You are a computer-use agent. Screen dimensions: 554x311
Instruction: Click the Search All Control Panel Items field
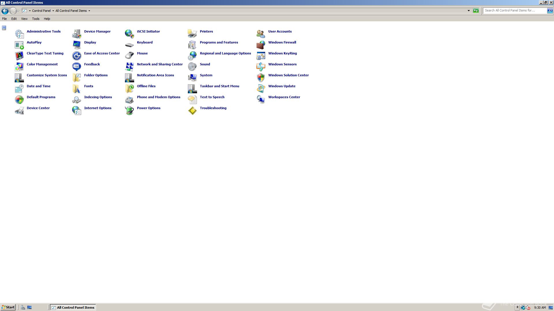point(515,11)
